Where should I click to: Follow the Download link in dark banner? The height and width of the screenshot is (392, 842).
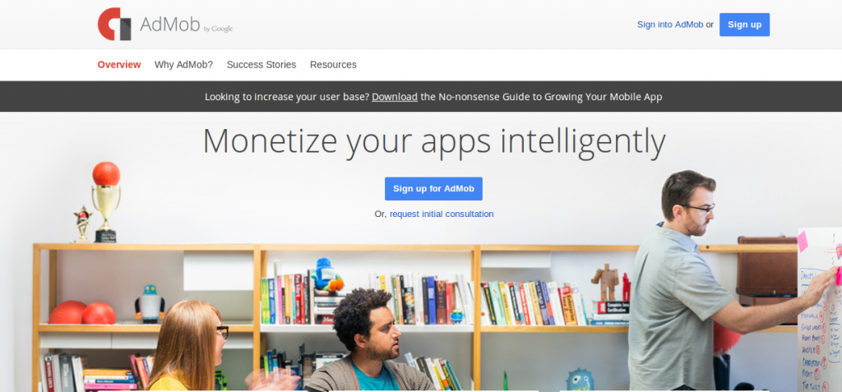pos(395,97)
